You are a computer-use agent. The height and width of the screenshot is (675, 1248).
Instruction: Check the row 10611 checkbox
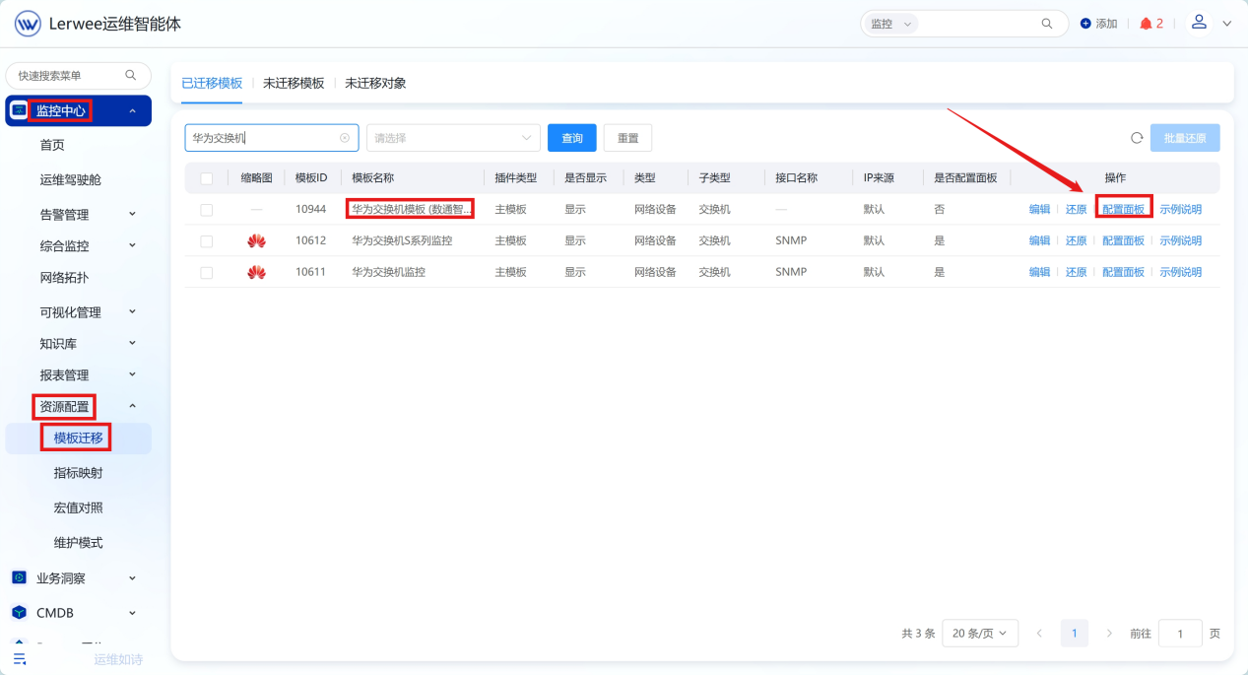(206, 273)
